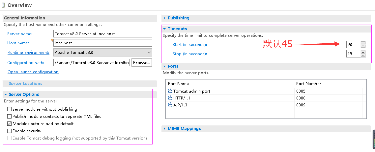Click the Stop (in seconds): label
Viewport: 375px width, 152px height.
coord(190,54)
